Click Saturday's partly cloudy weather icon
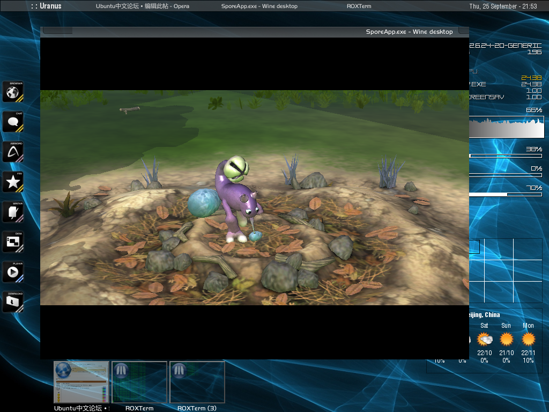549x412 pixels. click(x=485, y=339)
